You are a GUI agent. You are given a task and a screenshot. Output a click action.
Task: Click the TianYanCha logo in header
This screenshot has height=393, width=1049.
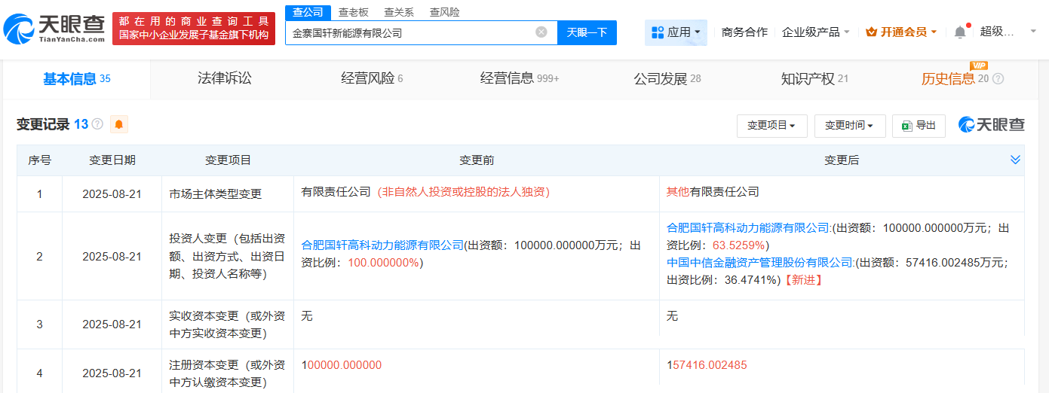pos(54,28)
